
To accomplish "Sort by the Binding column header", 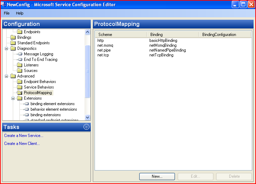I will [173, 35].
